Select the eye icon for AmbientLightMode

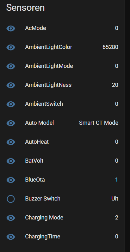click(11, 66)
